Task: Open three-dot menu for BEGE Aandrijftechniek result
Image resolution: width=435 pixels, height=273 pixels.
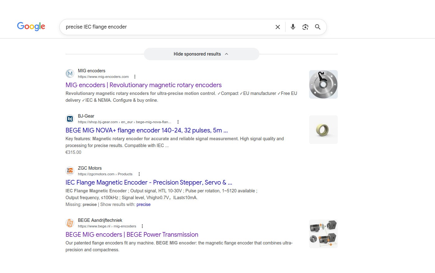Action: coord(142,226)
